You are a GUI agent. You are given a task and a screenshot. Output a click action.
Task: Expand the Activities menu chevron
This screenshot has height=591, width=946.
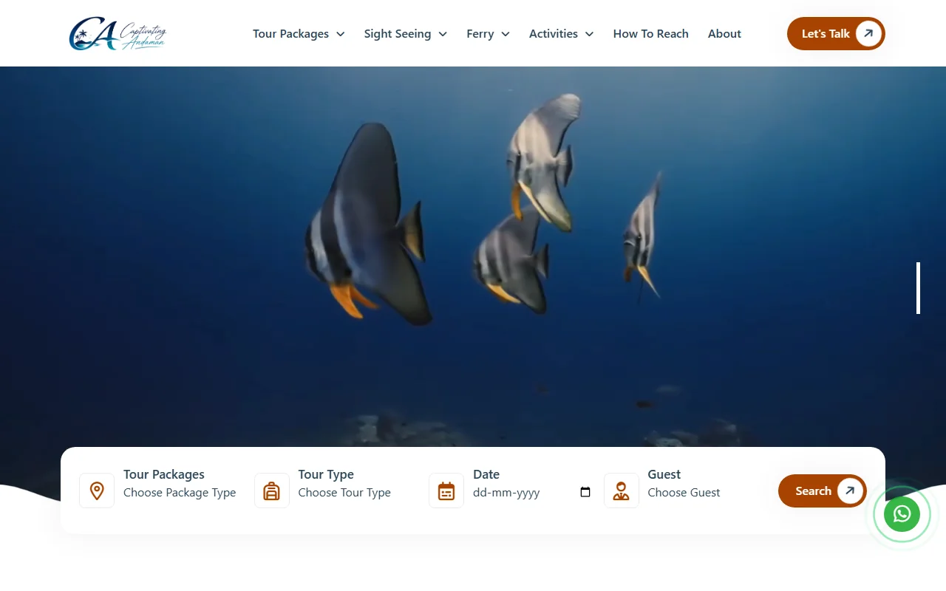pos(589,34)
